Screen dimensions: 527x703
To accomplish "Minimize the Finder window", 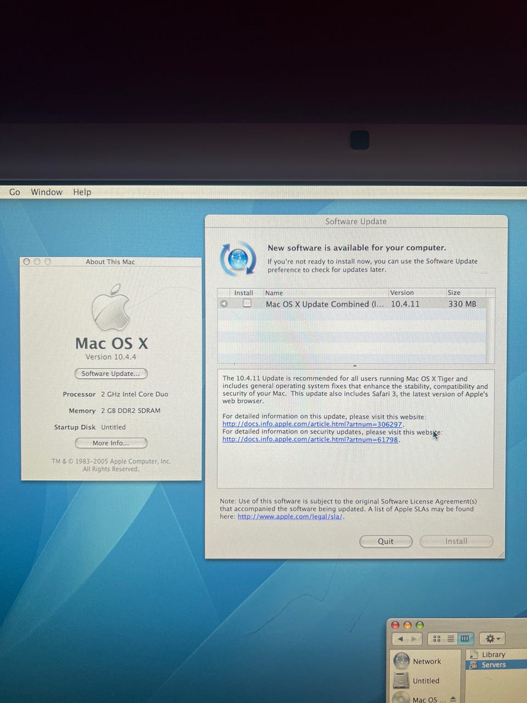I will (x=407, y=625).
